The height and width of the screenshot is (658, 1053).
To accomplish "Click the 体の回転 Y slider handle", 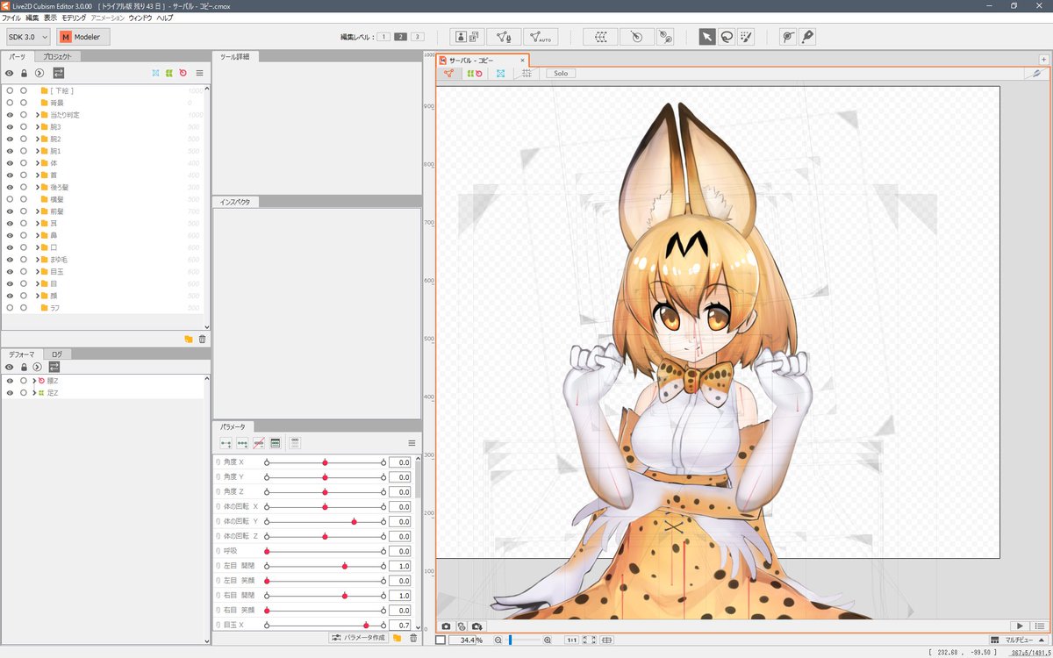I will [x=354, y=522].
